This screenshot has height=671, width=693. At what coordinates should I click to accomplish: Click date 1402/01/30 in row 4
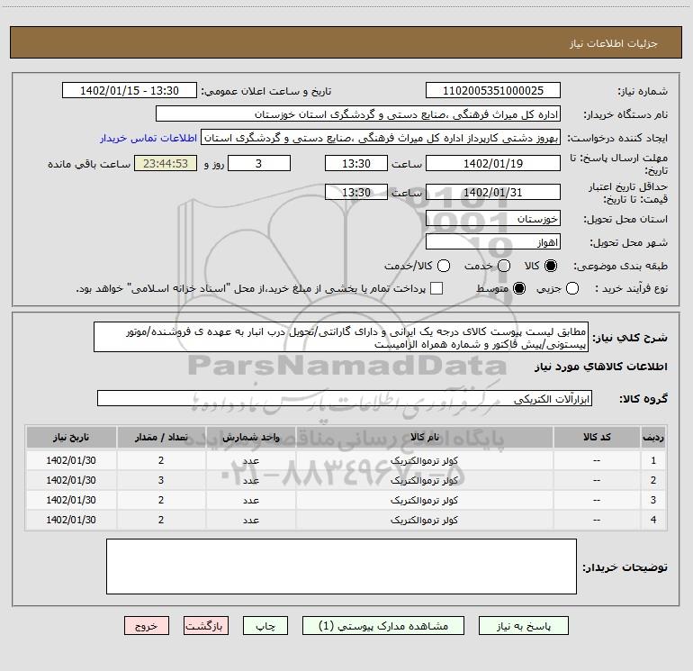point(71,520)
